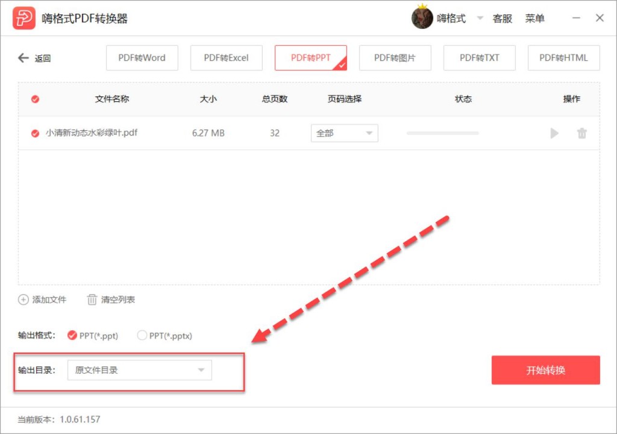Select the PDF转PPT tab

pyautogui.click(x=311, y=58)
